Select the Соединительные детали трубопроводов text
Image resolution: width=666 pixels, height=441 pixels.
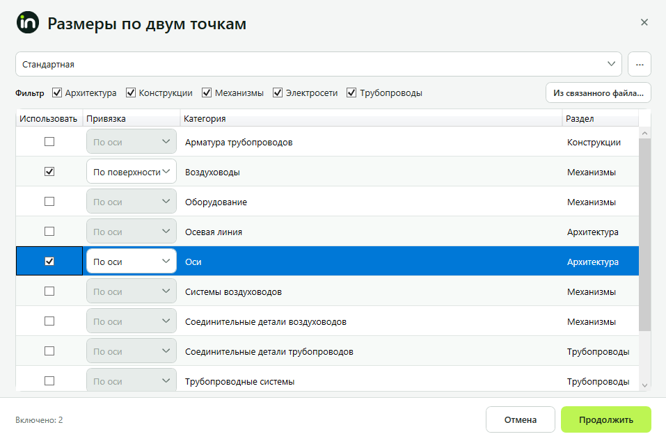coord(269,352)
